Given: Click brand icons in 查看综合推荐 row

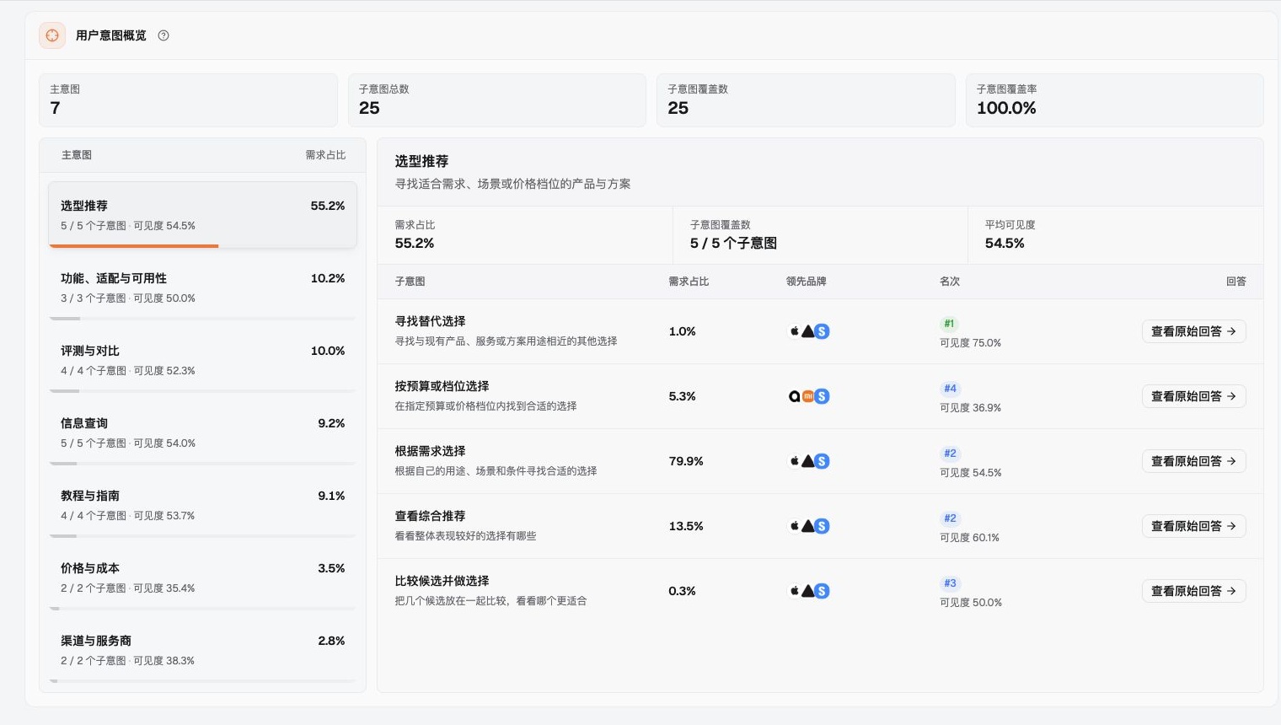Looking at the screenshot, I should (x=809, y=526).
